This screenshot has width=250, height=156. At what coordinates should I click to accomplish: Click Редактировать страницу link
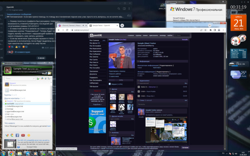[x=117, y=71]
